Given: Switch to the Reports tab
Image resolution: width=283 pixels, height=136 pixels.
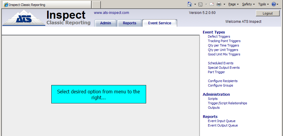Looking at the screenshot, I should (130, 23).
